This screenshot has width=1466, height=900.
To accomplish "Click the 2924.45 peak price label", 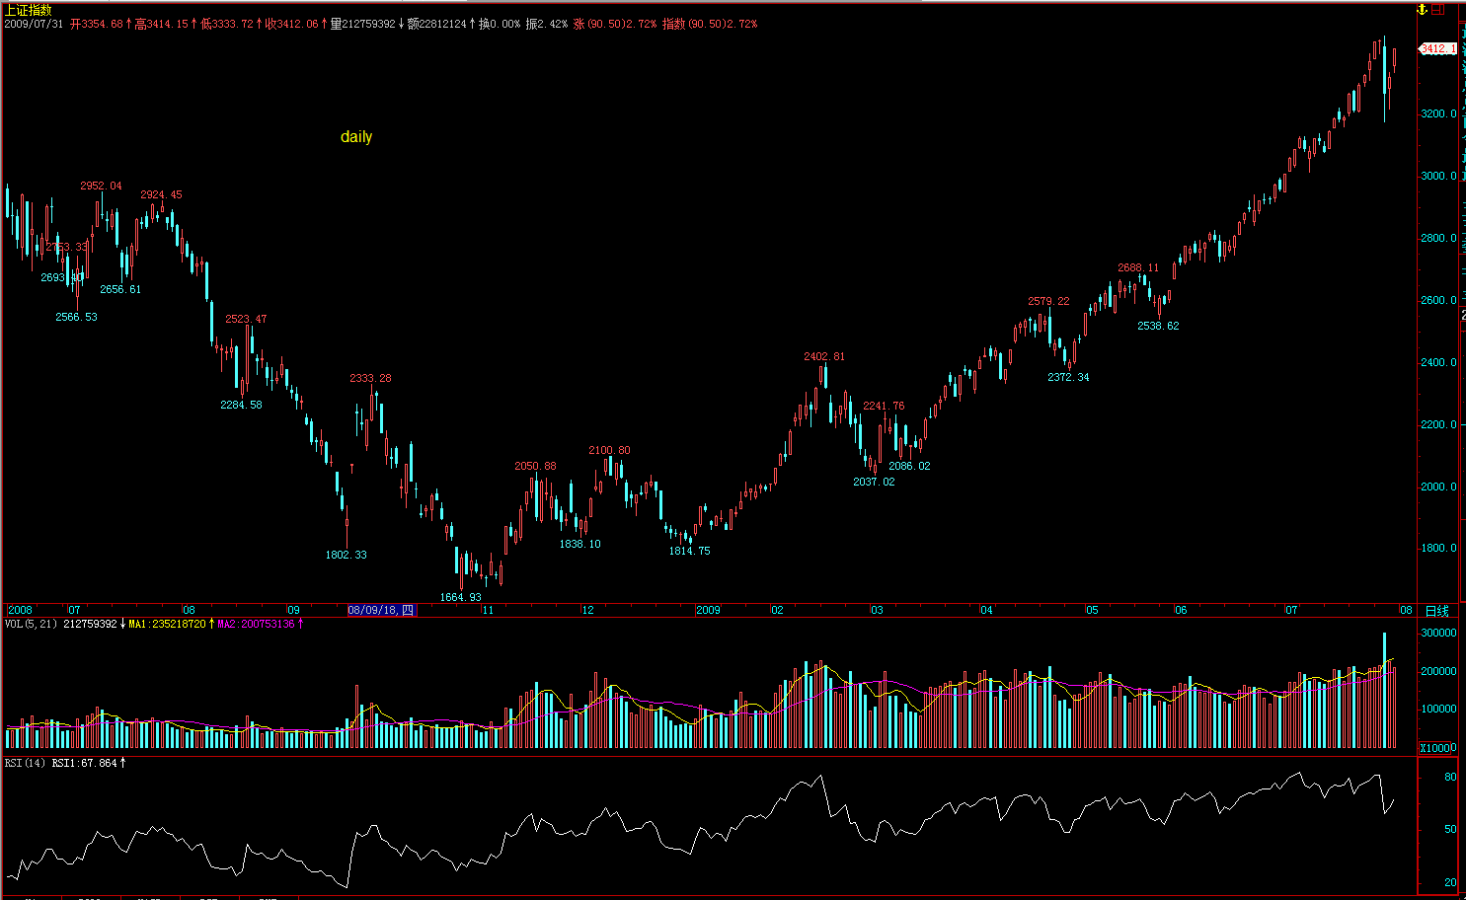I will (x=161, y=194).
